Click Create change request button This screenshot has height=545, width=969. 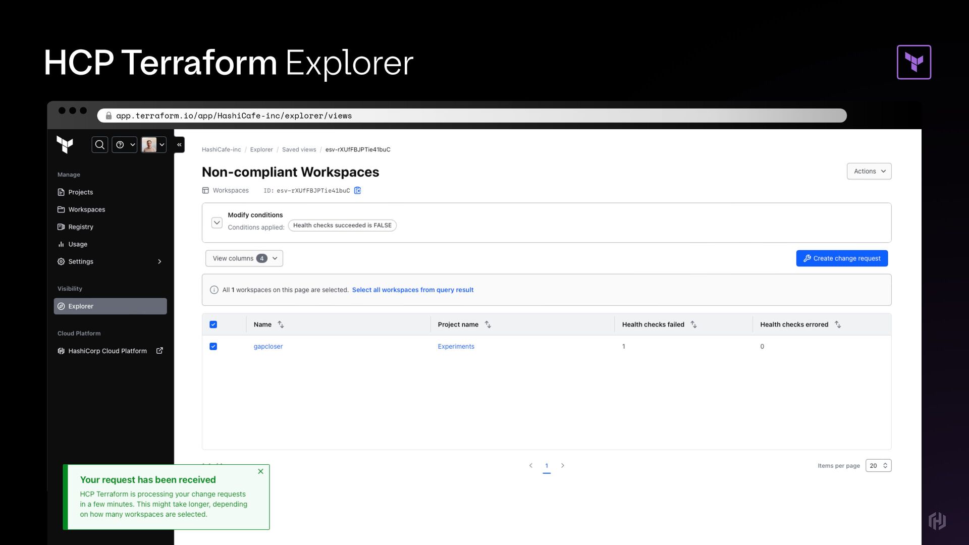(842, 258)
